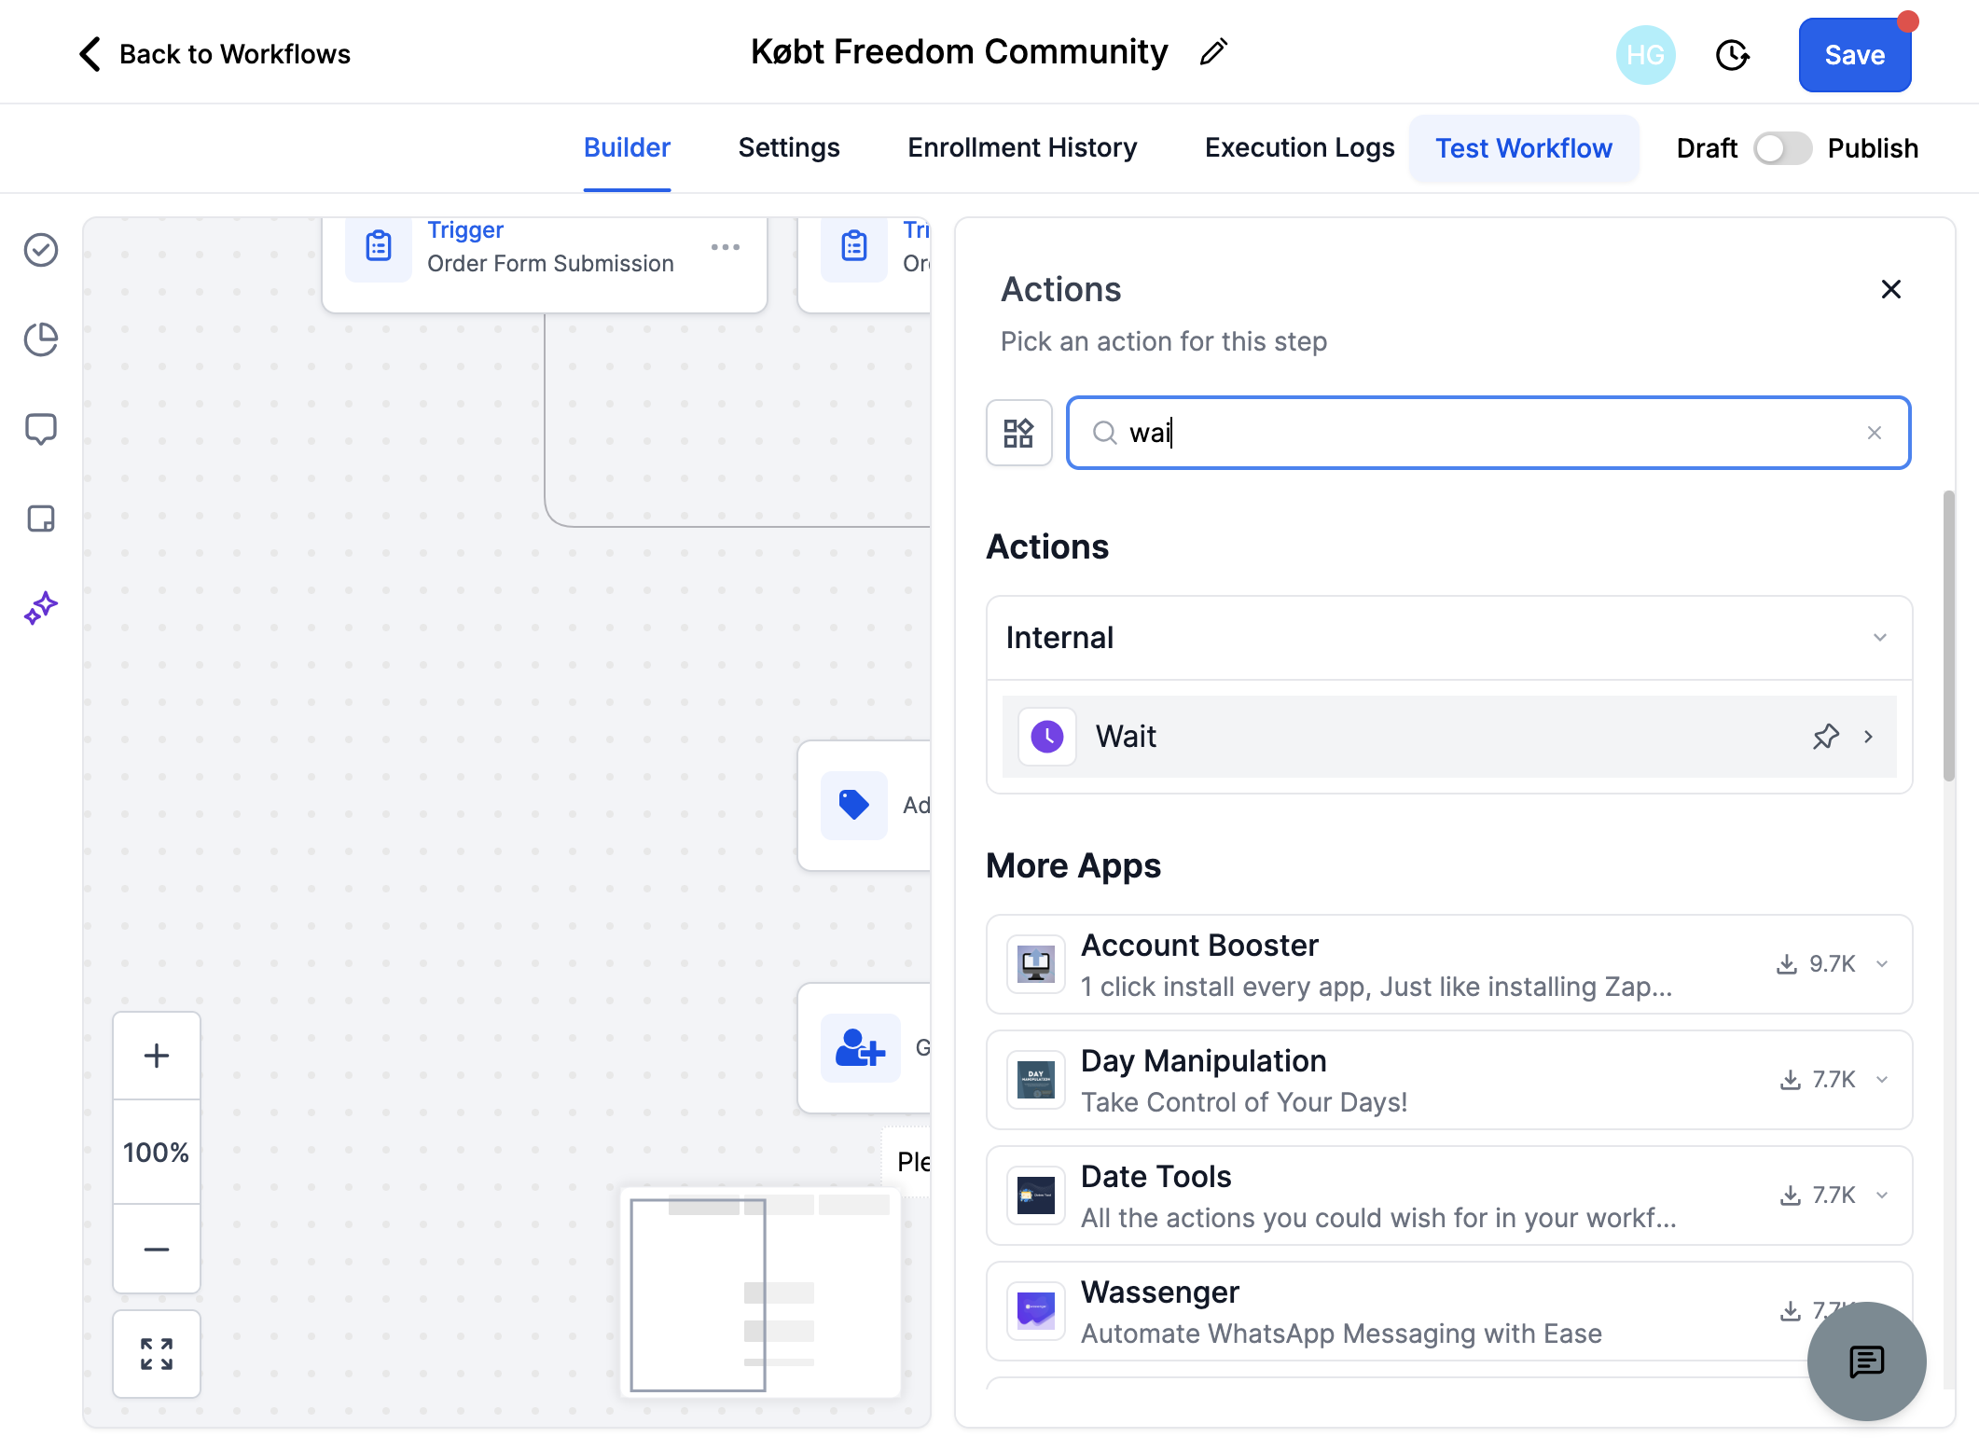
Task: Toggle Draft to Publish switch
Action: 1782,148
